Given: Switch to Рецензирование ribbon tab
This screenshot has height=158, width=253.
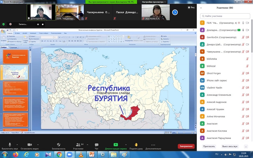Looking at the screenshot, I should pos(56,33).
